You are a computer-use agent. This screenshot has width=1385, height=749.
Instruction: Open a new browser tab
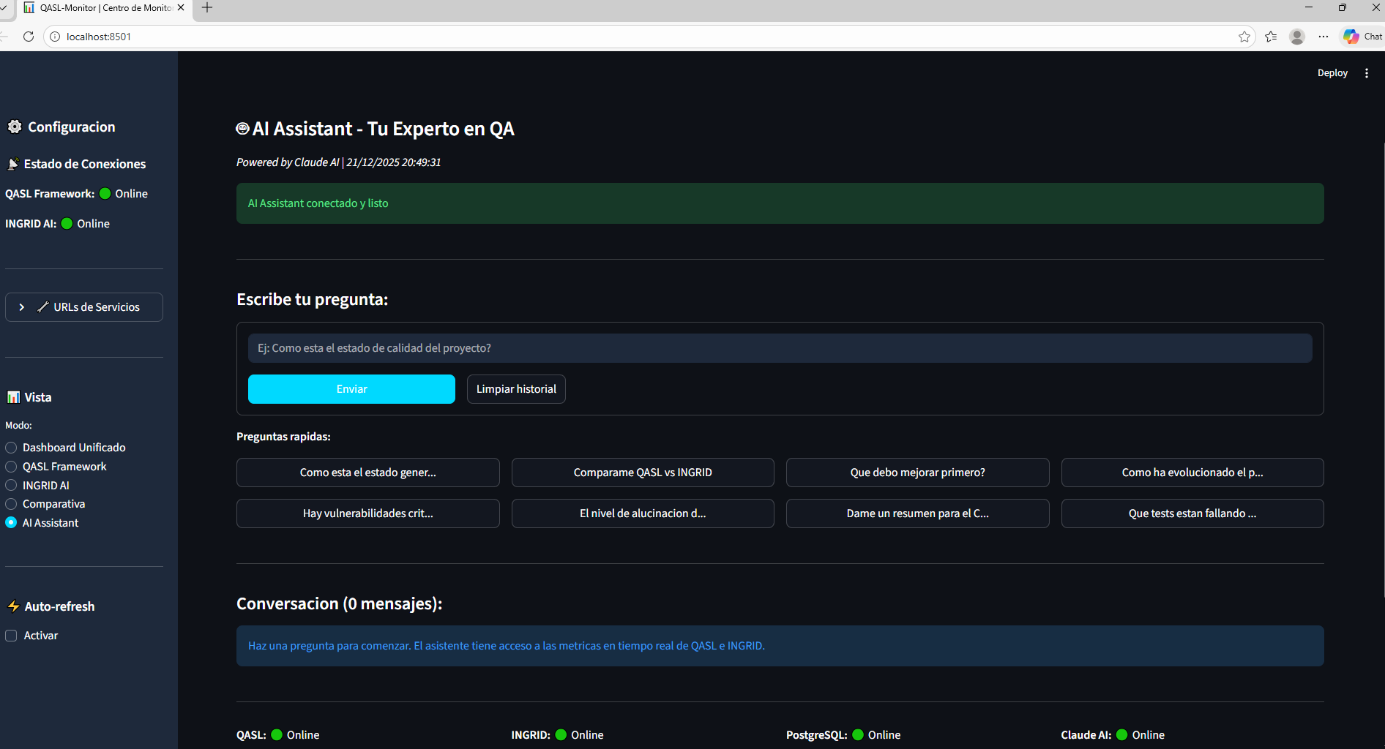pos(206,8)
